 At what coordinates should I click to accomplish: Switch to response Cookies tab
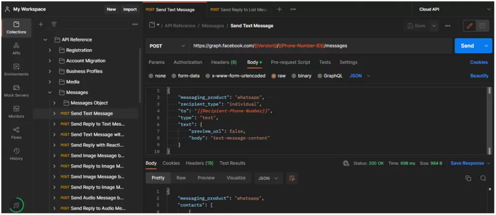coord(171,163)
